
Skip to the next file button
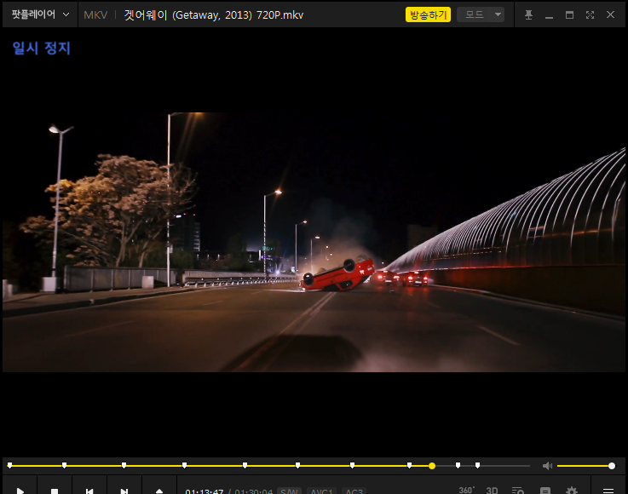(124, 491)
